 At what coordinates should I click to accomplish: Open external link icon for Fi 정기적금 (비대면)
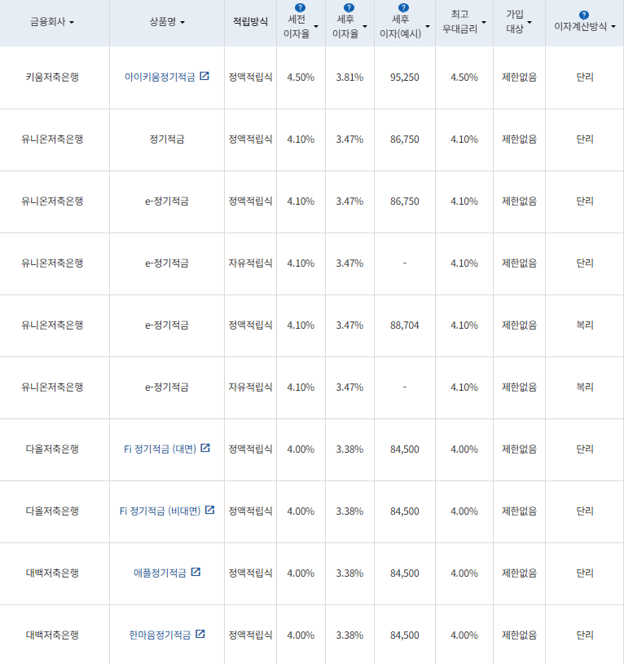point(209,510)
